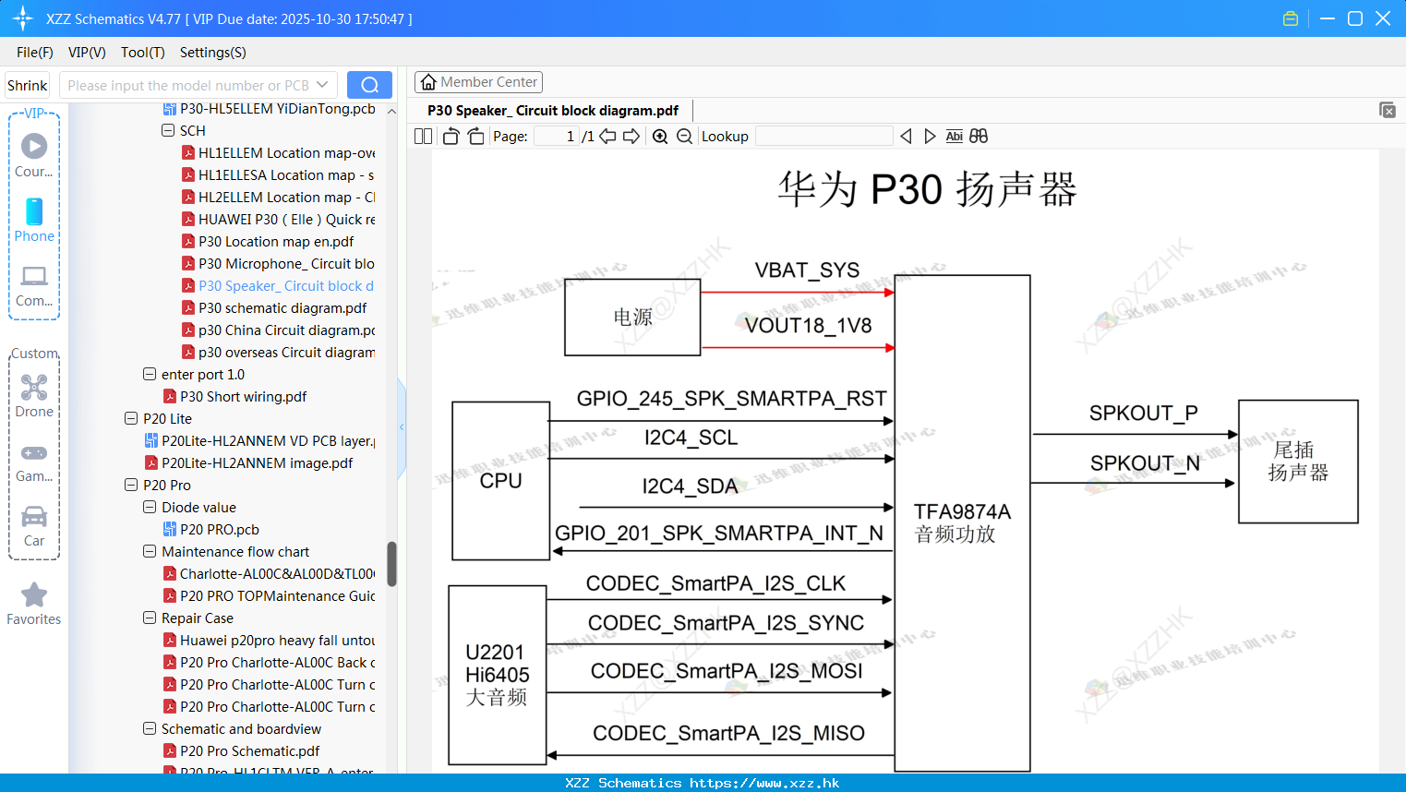The image size is (1406, 792).
Task: Rotate the PDF page counterclockwise
Action: click(x=451, y=136)
